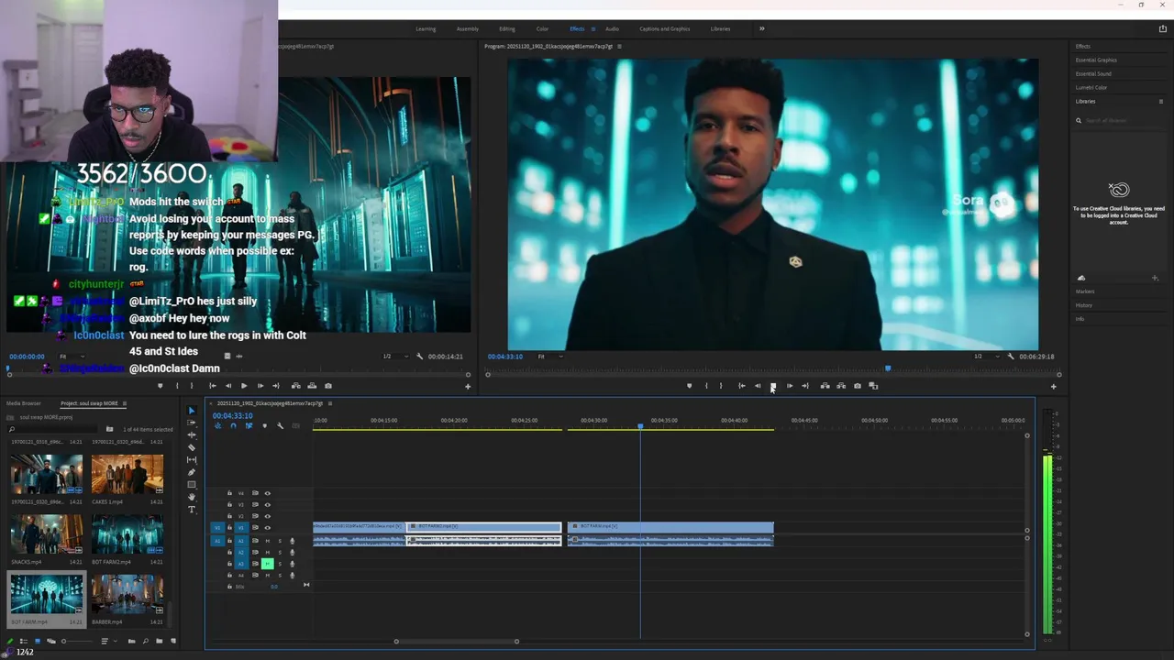The width and height of the screenshot is (1174, 660).
Task: Select the Razor tool
Action: [x=192, y=447]
